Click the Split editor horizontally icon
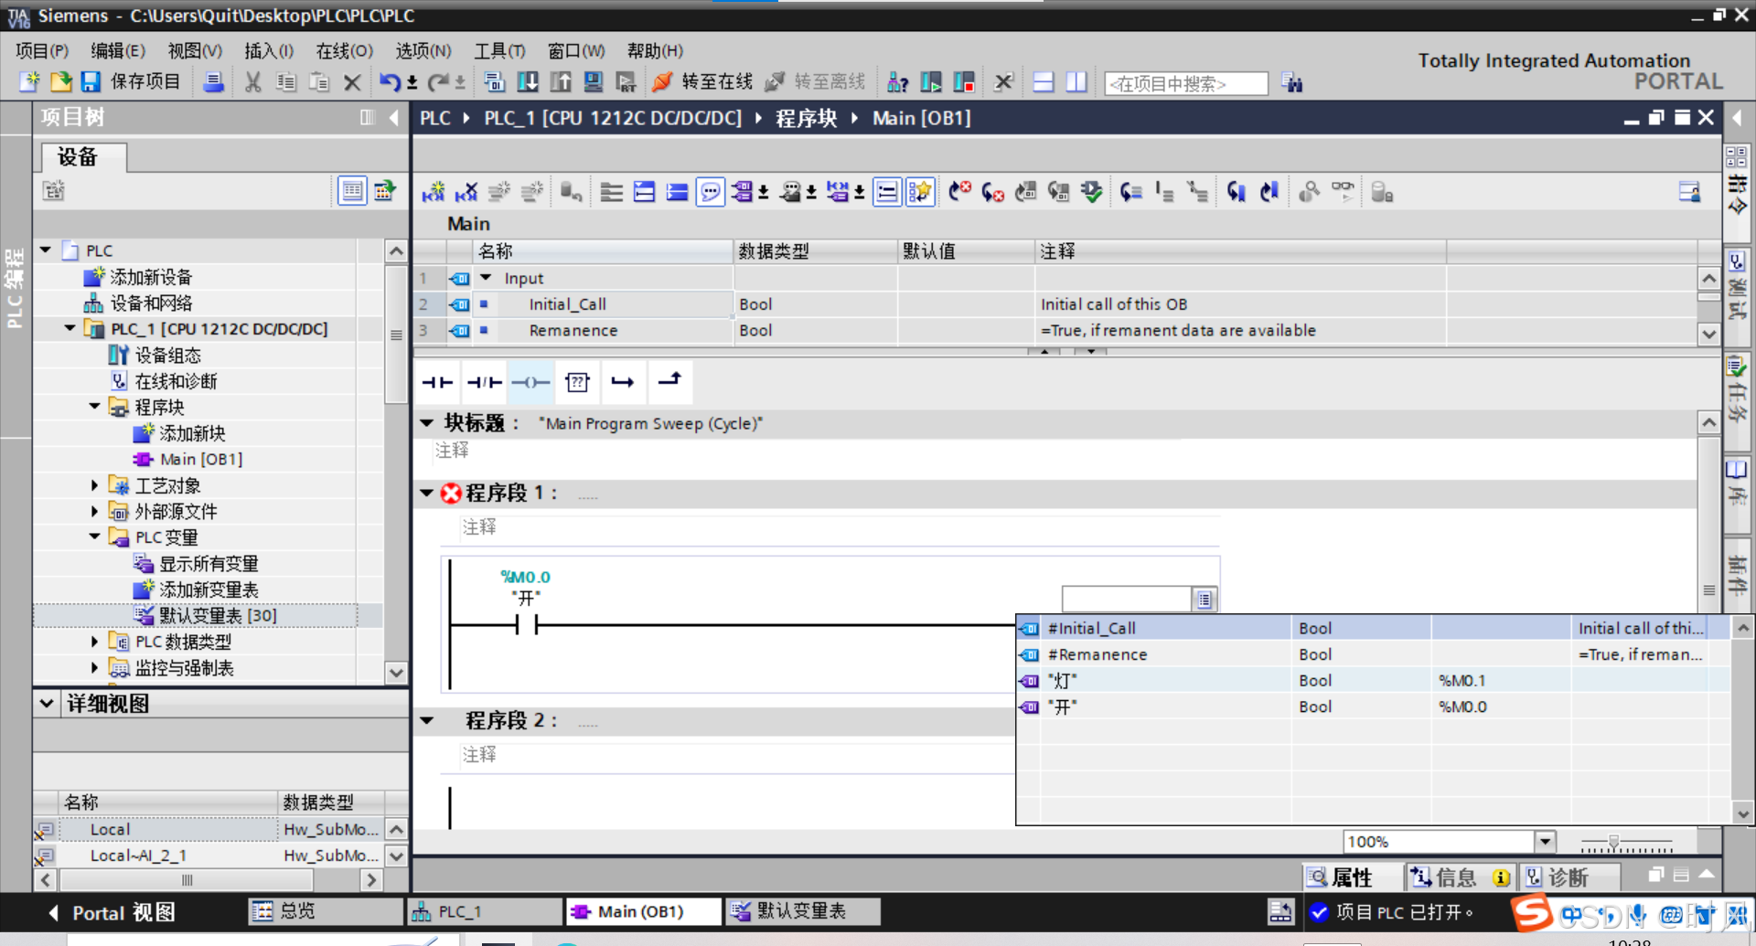Screen dimensions: 1756x946 [x=1044, y=82]
